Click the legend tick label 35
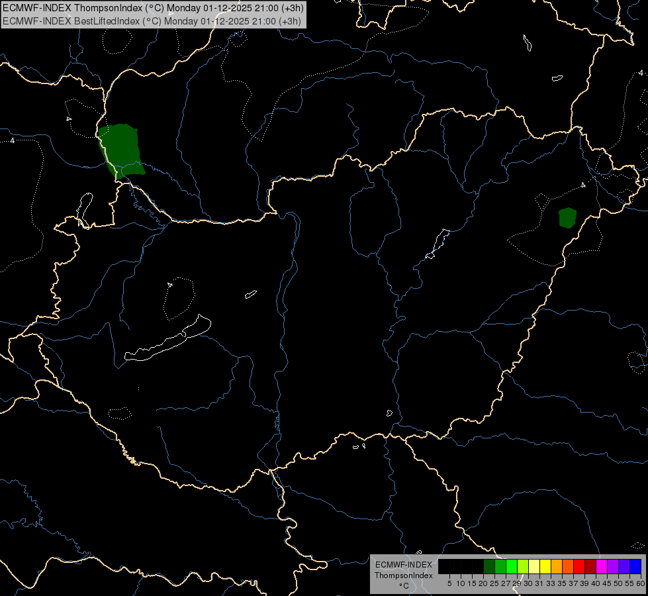The image size is (648, 596). pyautogui.click(x=562, y=583)
